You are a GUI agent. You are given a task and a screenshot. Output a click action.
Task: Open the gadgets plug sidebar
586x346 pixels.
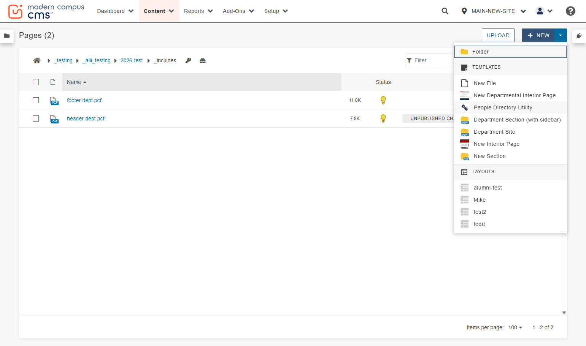(x=579, y=36)
